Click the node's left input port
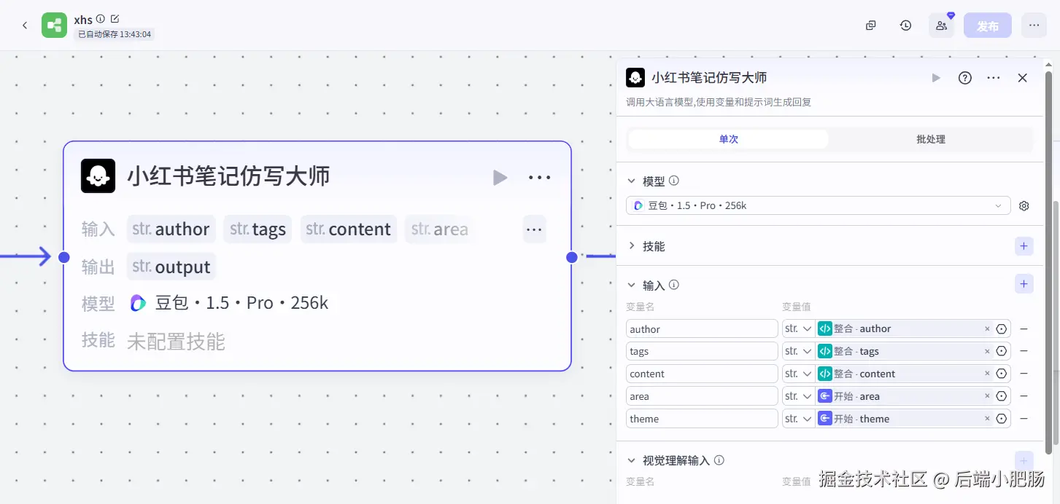Viewport: 1060px width, 504px height. point(63,257)
